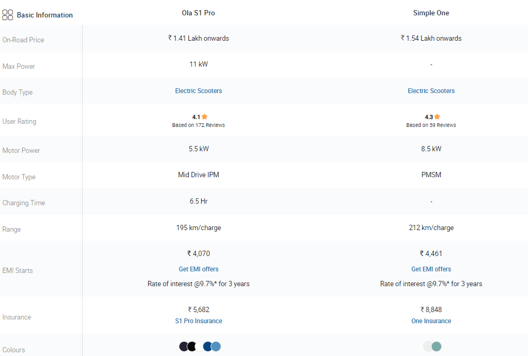This screenshot has height=356, width=528.
Task: Open the One Insurance link
Action: tap(431, 321)
